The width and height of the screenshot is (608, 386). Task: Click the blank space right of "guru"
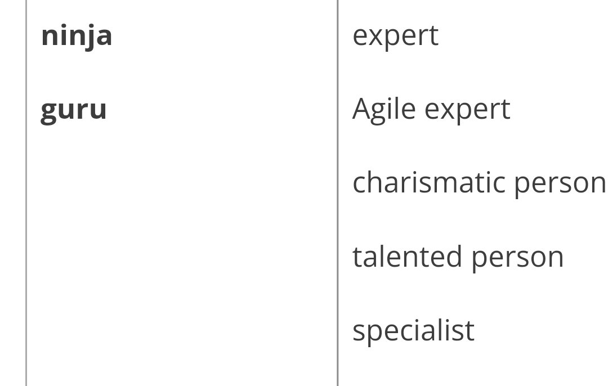pyautogui.click(x=225, y=109)
